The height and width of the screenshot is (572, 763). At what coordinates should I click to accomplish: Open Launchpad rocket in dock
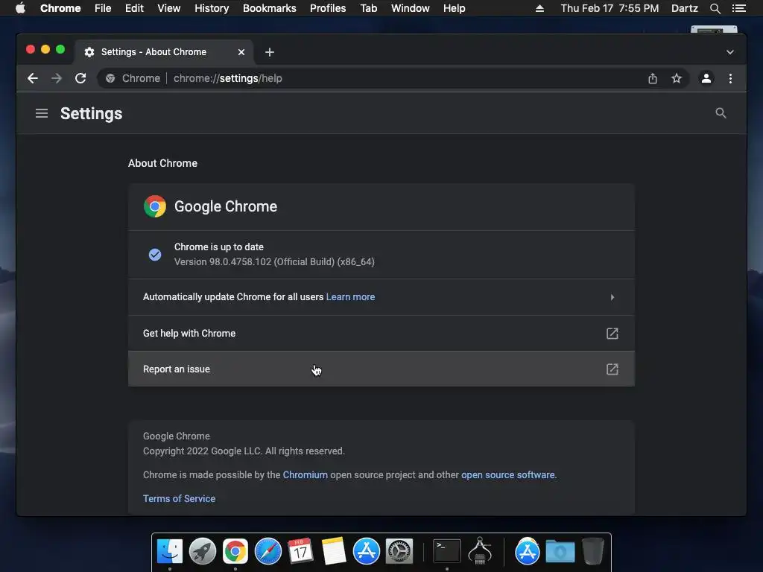(x=203, y=552)
